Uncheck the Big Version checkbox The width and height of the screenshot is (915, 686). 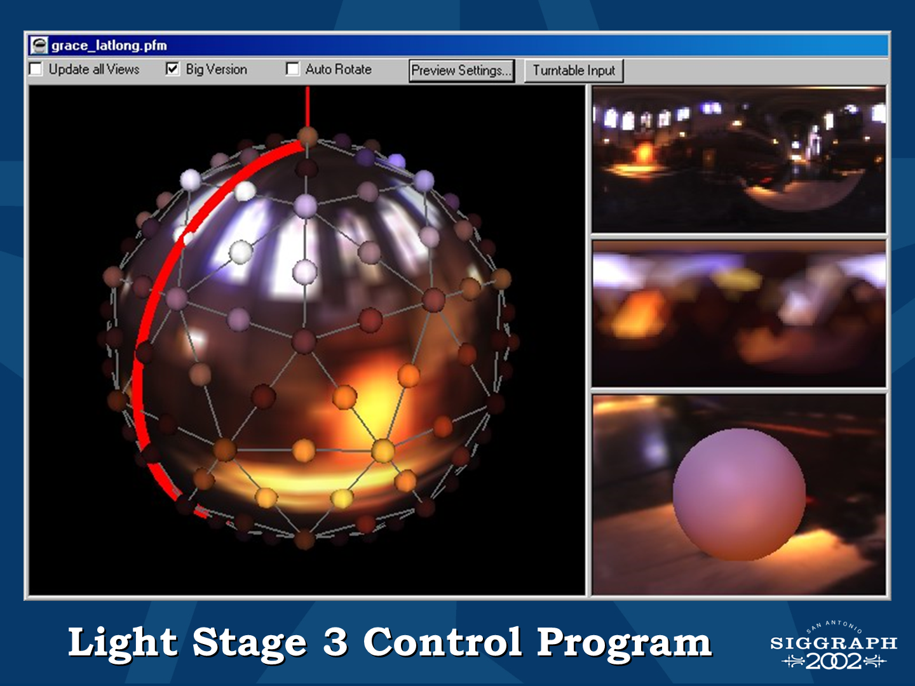[172, 69]
